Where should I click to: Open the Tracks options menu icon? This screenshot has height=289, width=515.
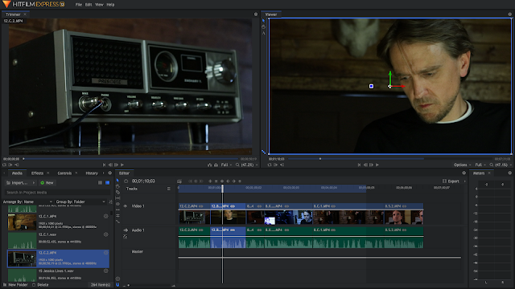[169, 189]
